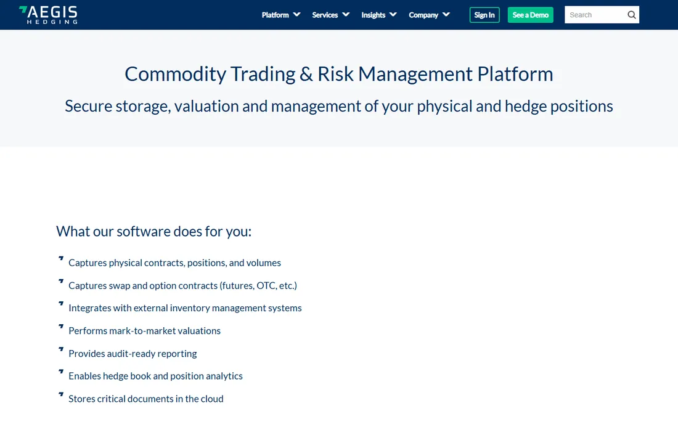The image size is (678, 424).
Task: Expand the Services dropdown chevron
Action: point(346,15)
